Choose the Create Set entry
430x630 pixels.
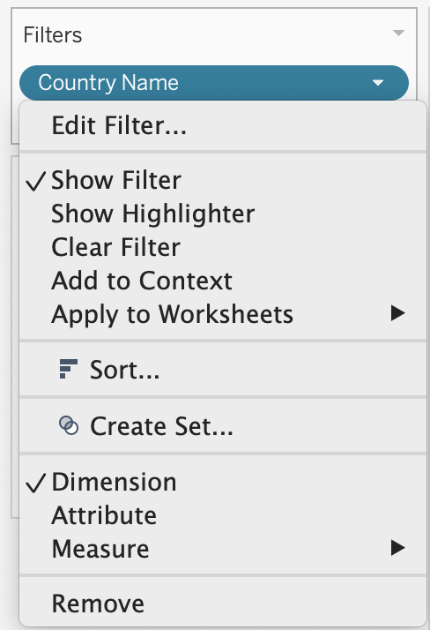click(223, 426)
